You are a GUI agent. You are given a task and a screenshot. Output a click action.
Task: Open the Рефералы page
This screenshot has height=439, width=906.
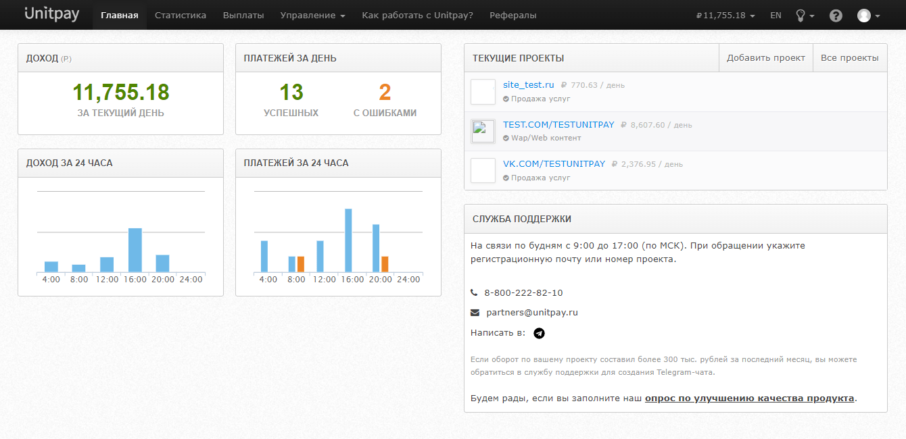(513, 15)
